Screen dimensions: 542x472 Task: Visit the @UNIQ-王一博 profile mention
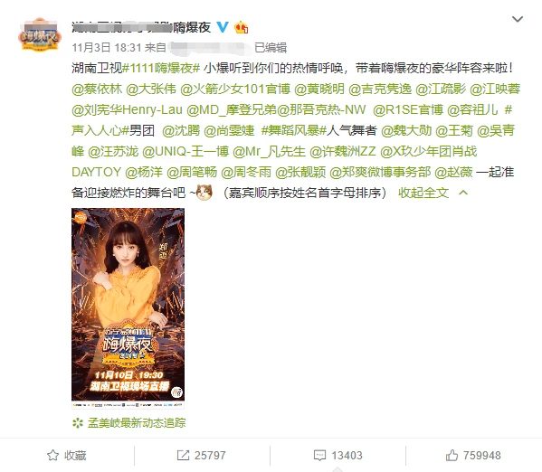185,151
